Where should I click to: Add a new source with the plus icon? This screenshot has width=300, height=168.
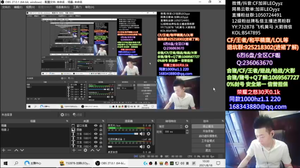(74, 150)
